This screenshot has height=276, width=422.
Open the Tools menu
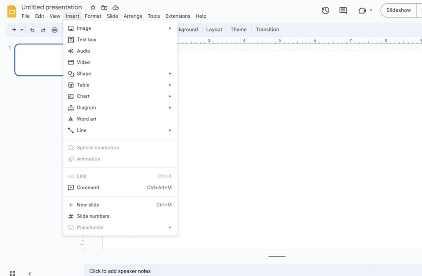coord(154,16)
